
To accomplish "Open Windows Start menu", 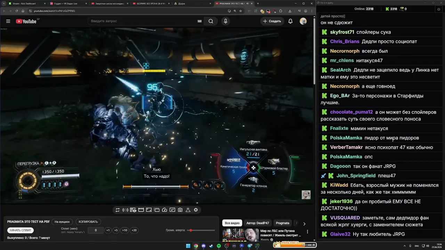I will click(188, 246).
